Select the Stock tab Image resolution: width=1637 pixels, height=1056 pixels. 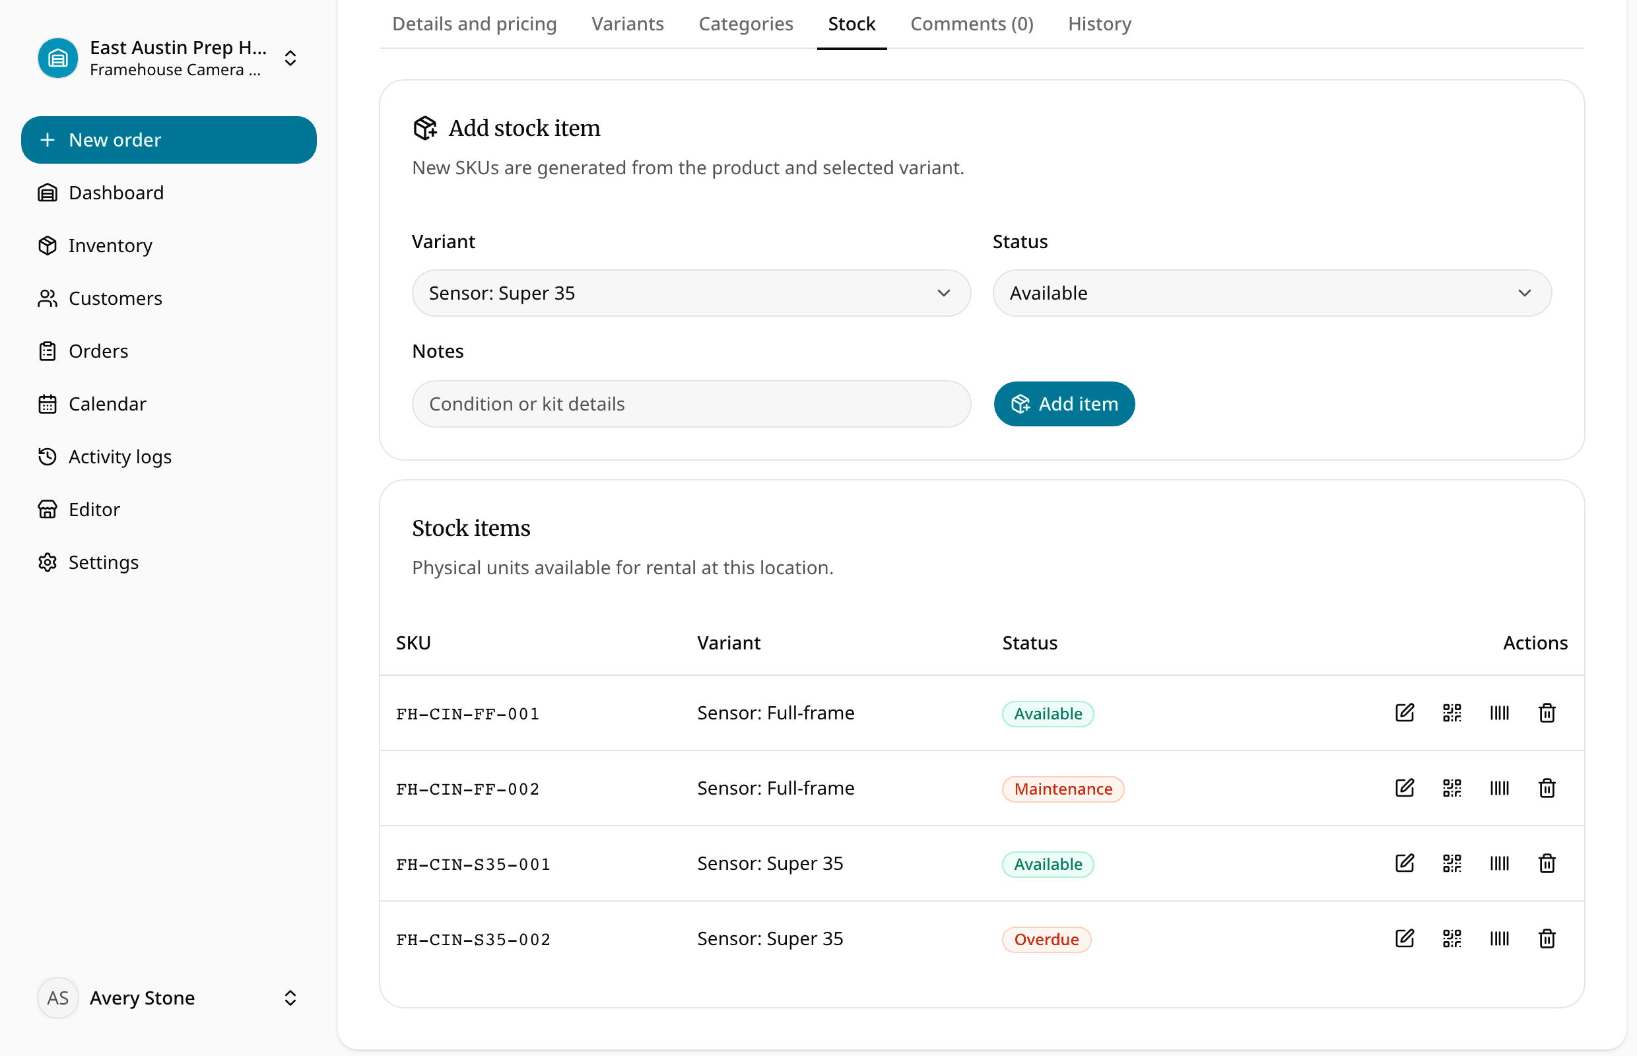[x=851, y=24]
